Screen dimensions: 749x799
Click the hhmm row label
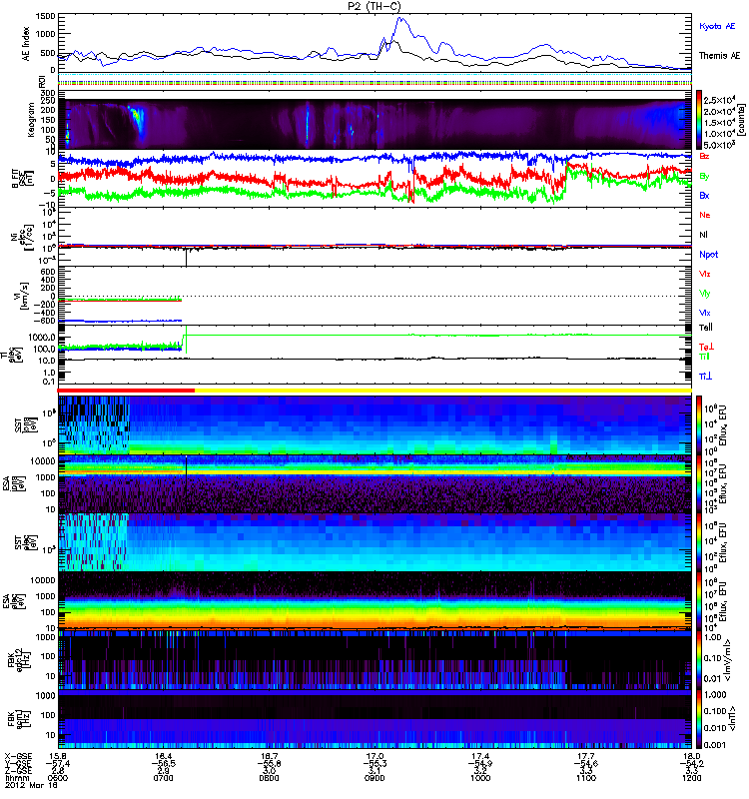[16, 778]
